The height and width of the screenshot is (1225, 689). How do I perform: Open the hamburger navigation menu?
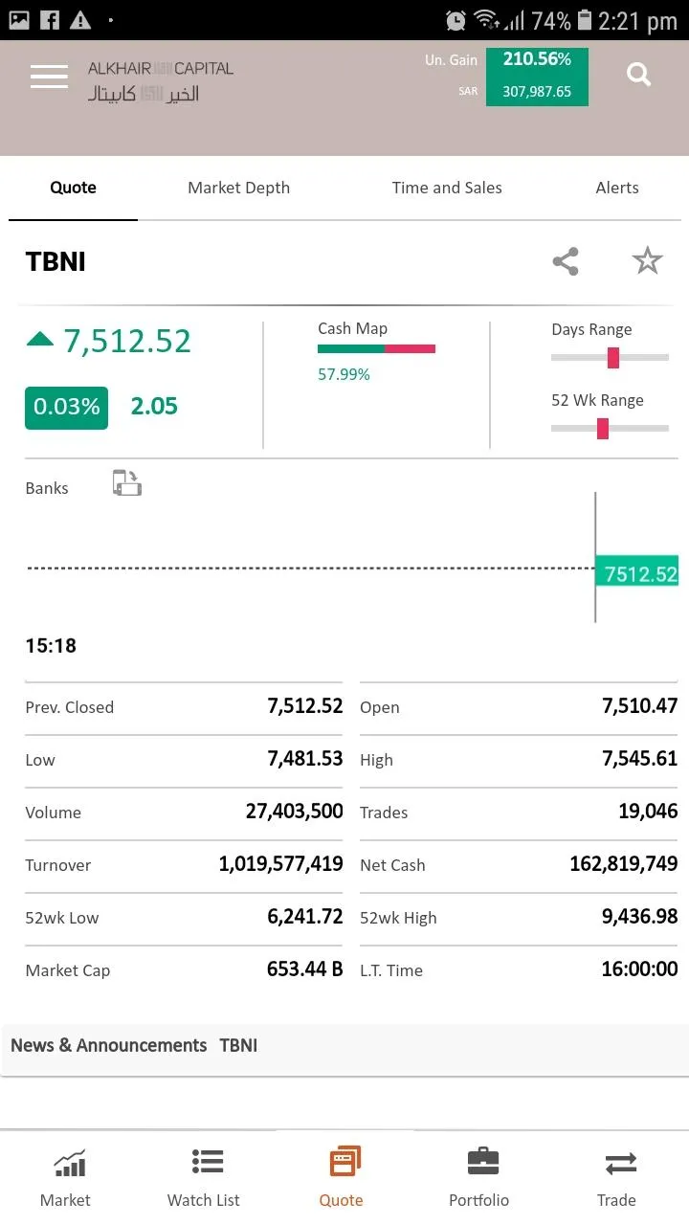click(x=49, y=76)
